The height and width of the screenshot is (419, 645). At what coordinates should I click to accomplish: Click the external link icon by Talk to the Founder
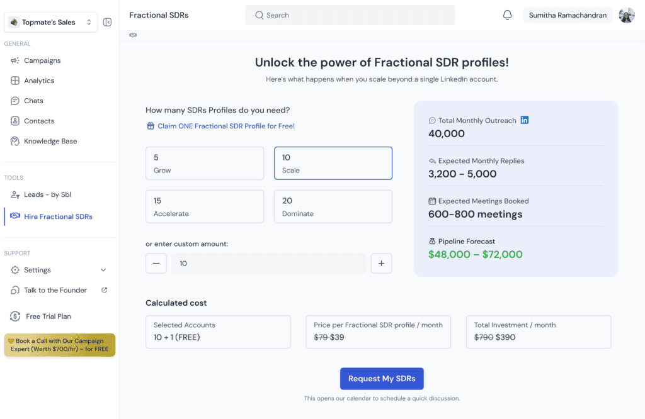pyautogui.click(x=105, y=290)
